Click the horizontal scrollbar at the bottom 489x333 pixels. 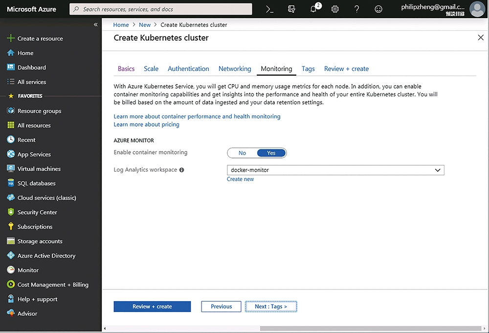click(371, 328)
